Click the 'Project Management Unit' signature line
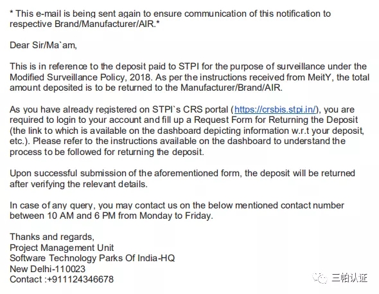The width and height of the screenshot is (379, 294). click(62, 248)
